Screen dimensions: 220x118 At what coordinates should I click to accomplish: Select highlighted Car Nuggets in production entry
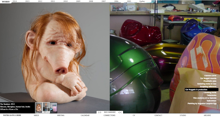pyautogui.click(x=202, y=90)
